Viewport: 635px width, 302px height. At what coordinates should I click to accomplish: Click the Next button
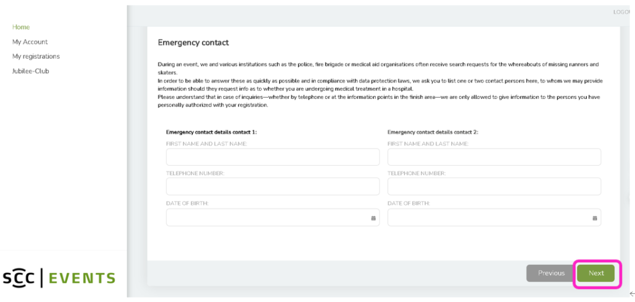[x=596, y=274]
